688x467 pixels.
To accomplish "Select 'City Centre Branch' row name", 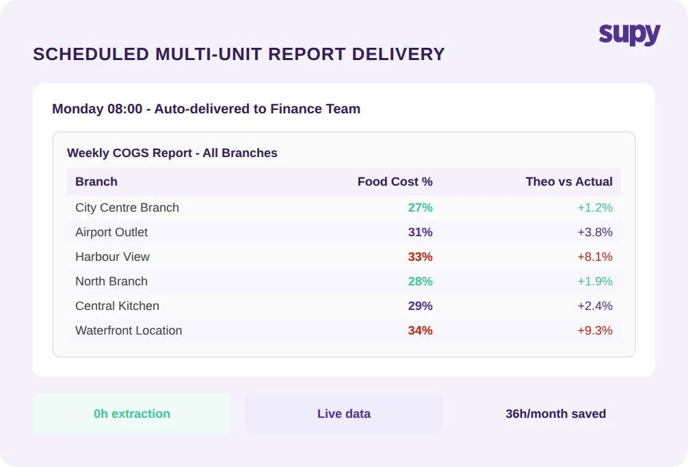I will 127,208.
